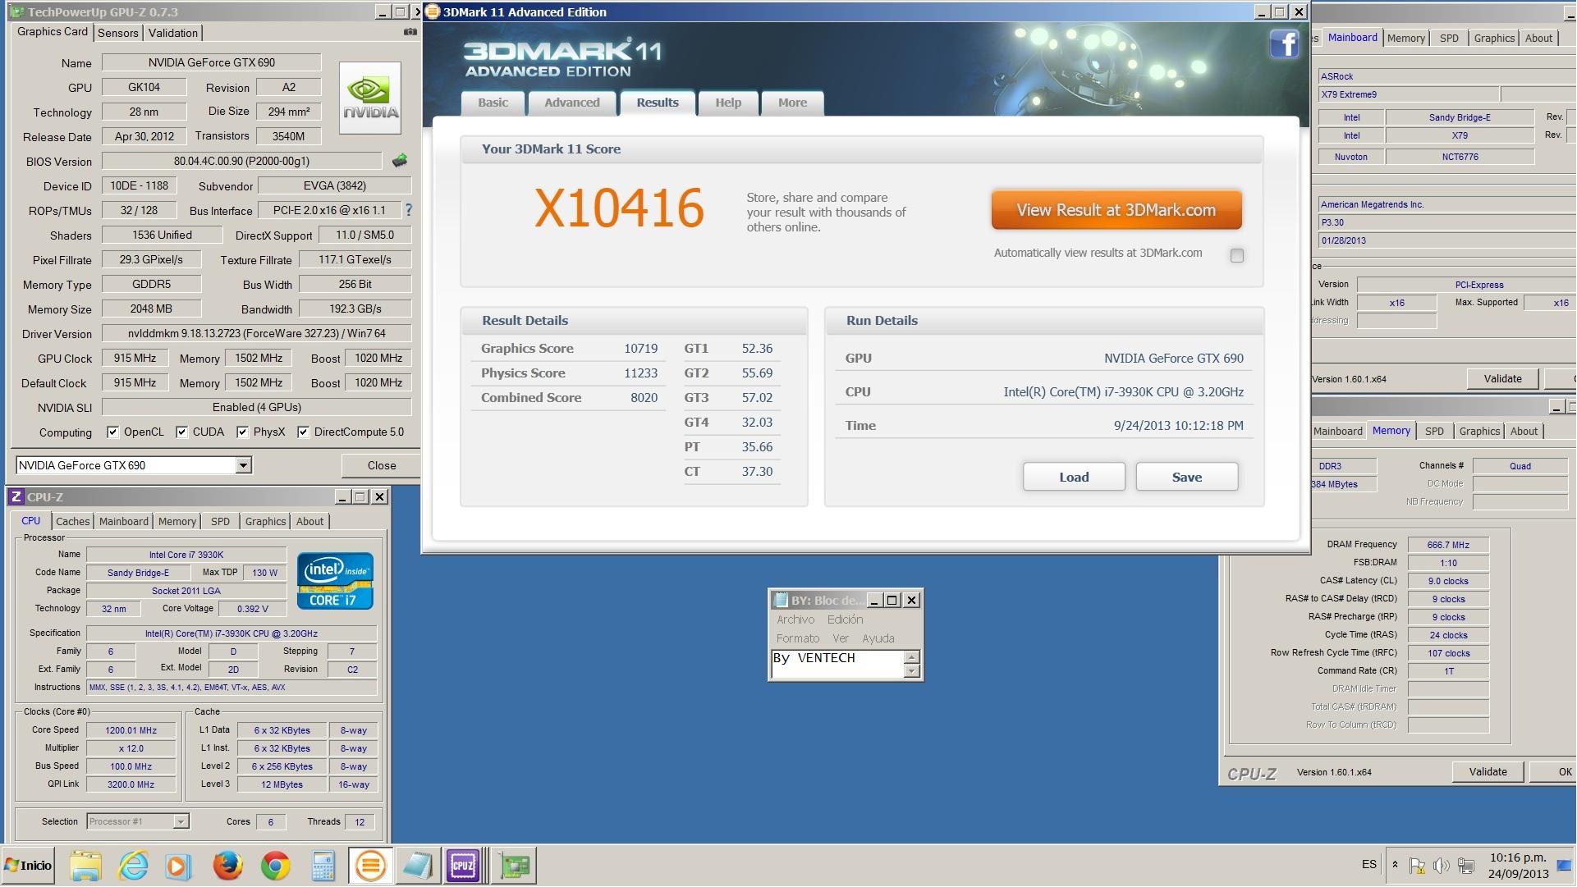Open the Calculator taskbar icon
The width and height of the screenshot is (1577, 887).
[x=323, y=866]
